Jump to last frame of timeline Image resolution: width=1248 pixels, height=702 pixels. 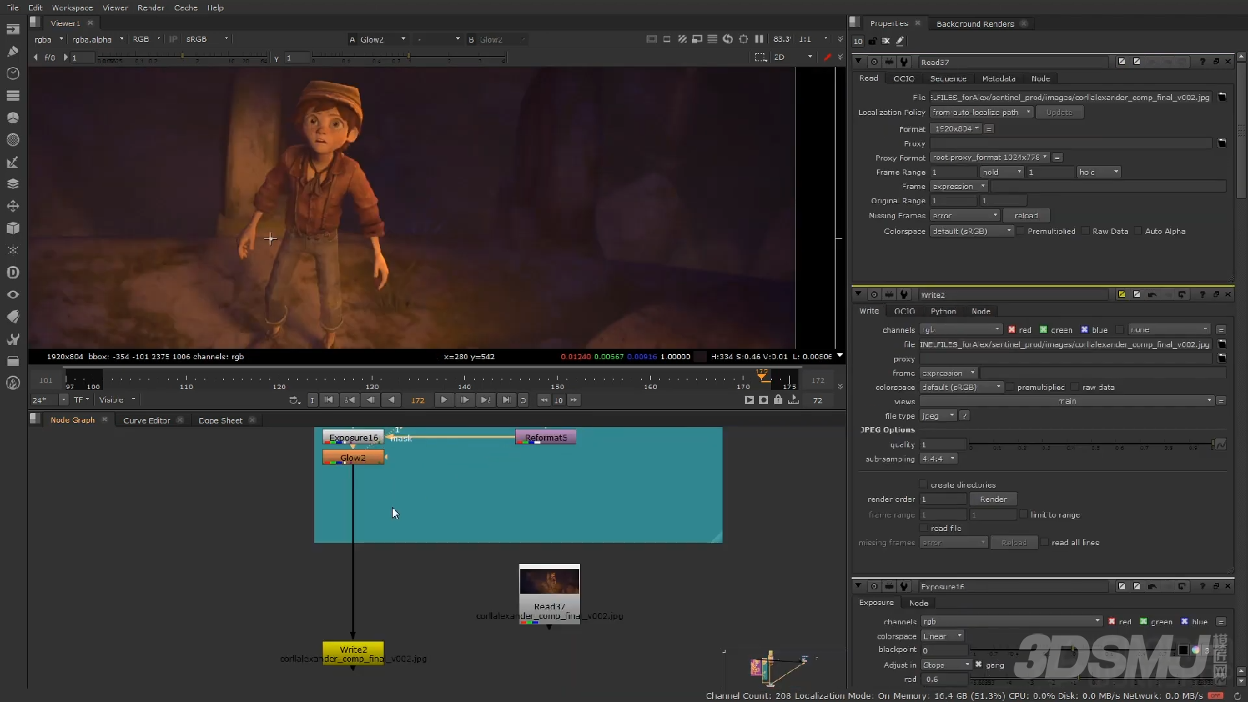coord(507,400)
